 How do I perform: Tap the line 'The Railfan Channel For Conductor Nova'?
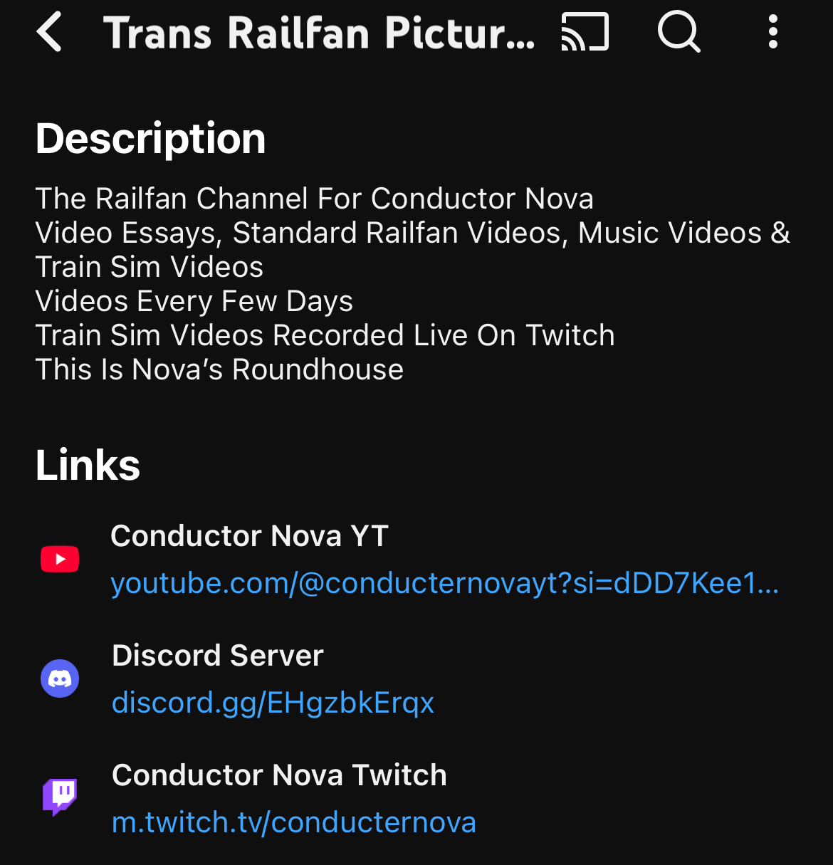click(x=314, y=199)
